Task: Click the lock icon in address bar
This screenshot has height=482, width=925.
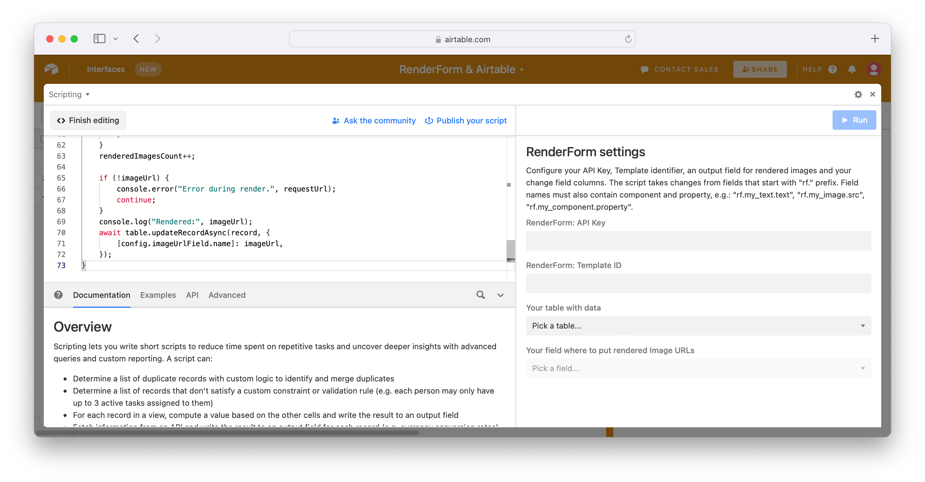Action: (438, 40)
